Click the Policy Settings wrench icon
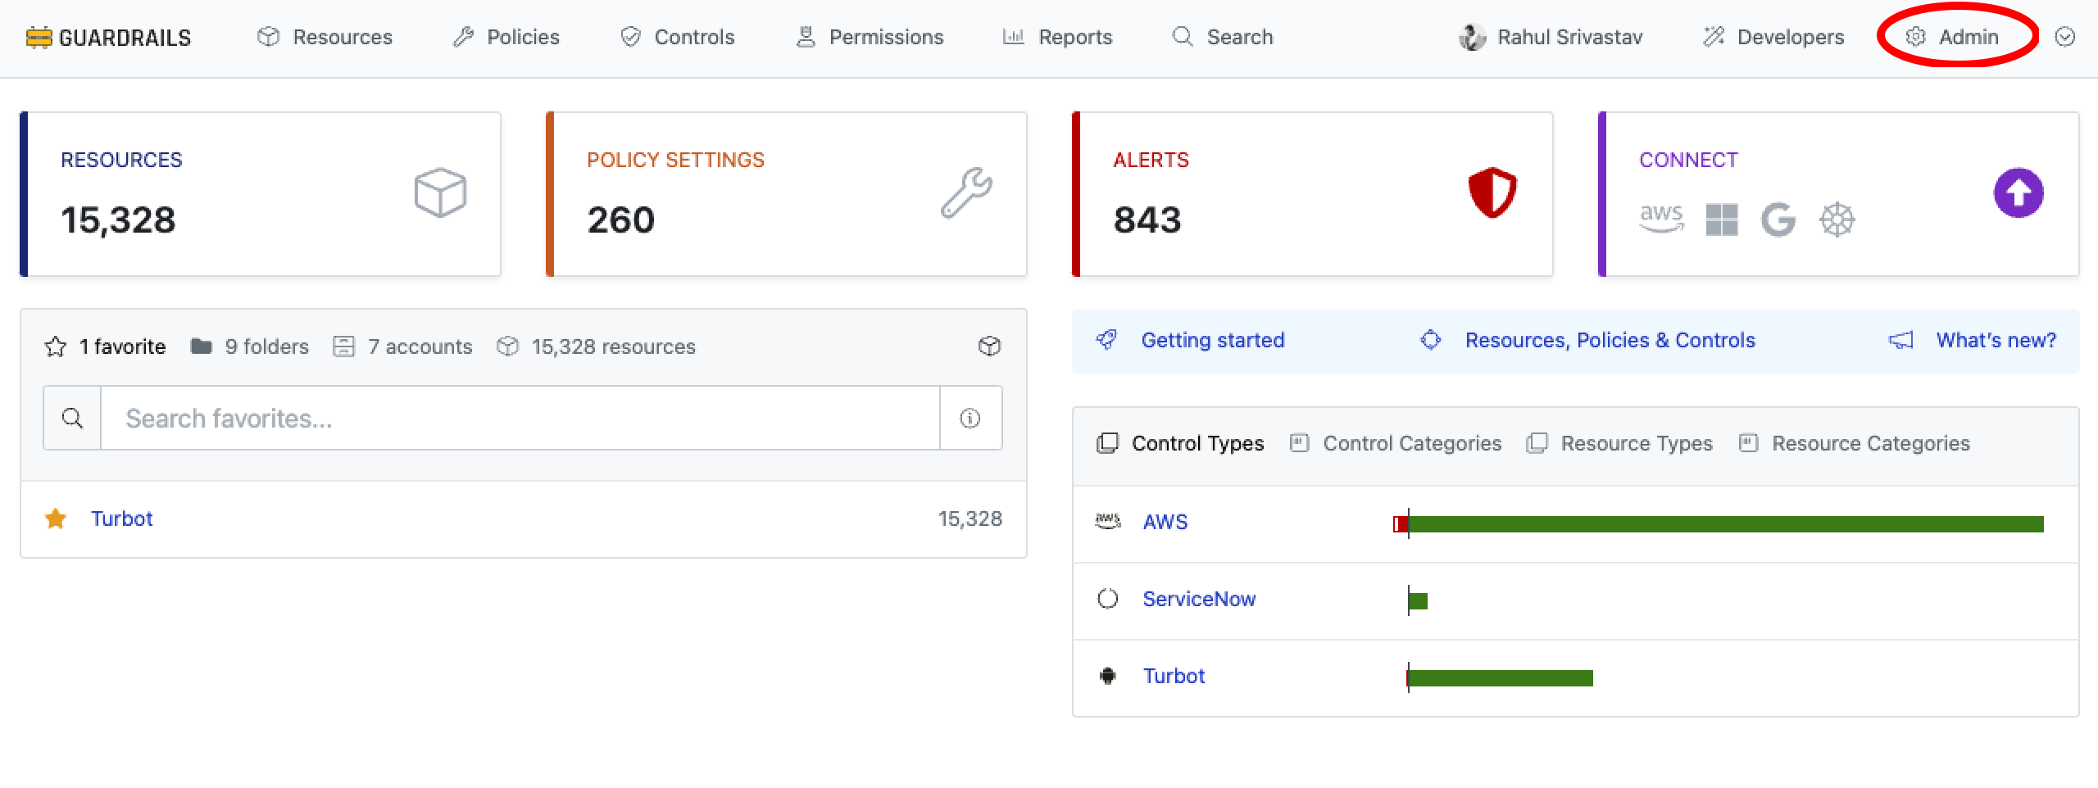This screenshot has width=2098, height=788. (x=966, y=193)
